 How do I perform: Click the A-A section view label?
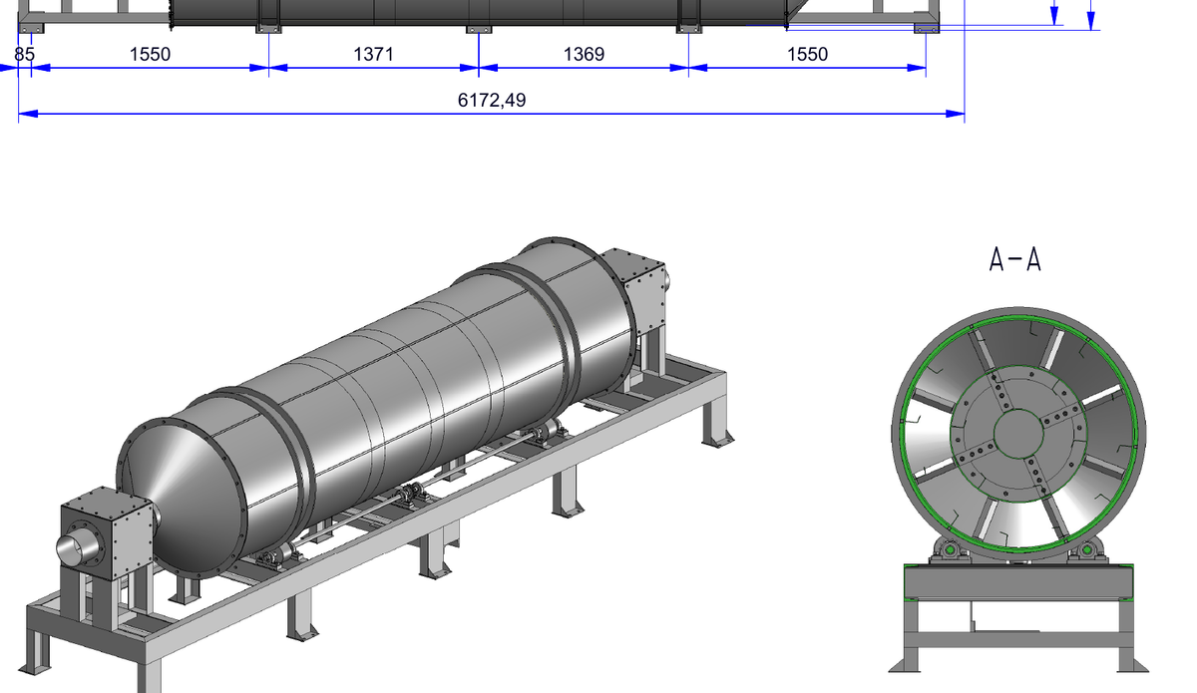[x=1015, y=260]
